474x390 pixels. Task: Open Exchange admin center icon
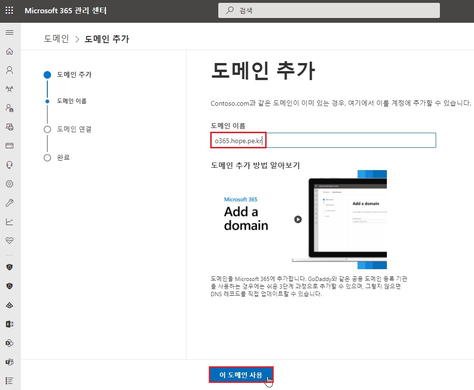[9, 324]
